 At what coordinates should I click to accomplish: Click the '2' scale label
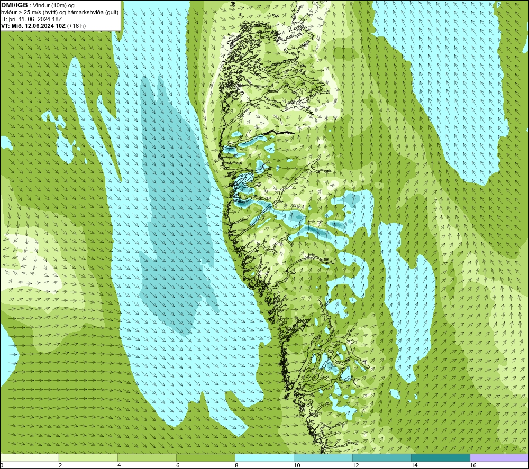pyautogui.click(x=60, y=465)
